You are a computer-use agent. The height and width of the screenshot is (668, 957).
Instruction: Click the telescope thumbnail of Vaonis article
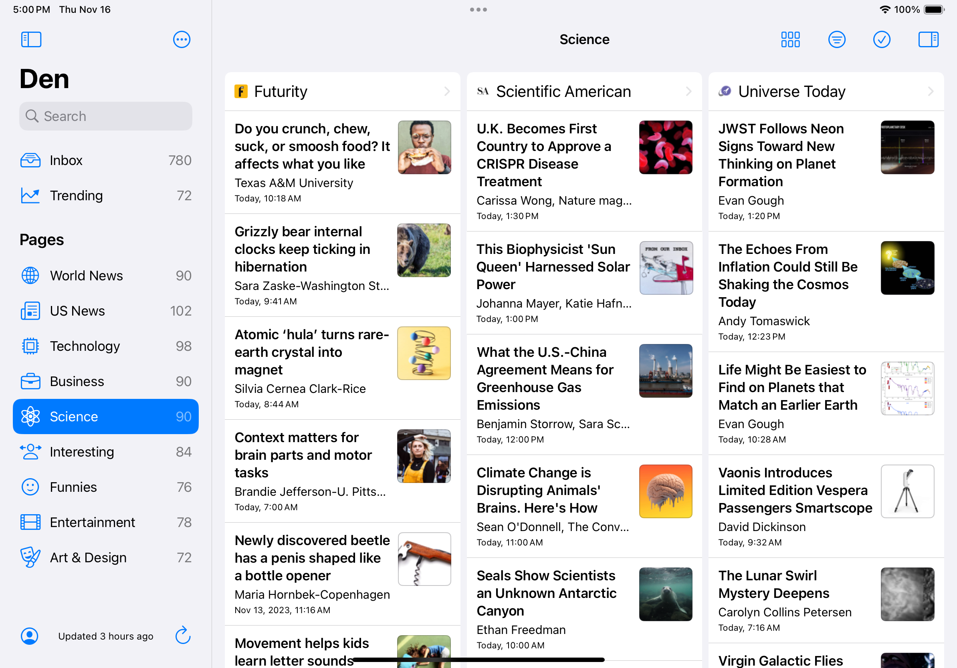coord(907,491)
